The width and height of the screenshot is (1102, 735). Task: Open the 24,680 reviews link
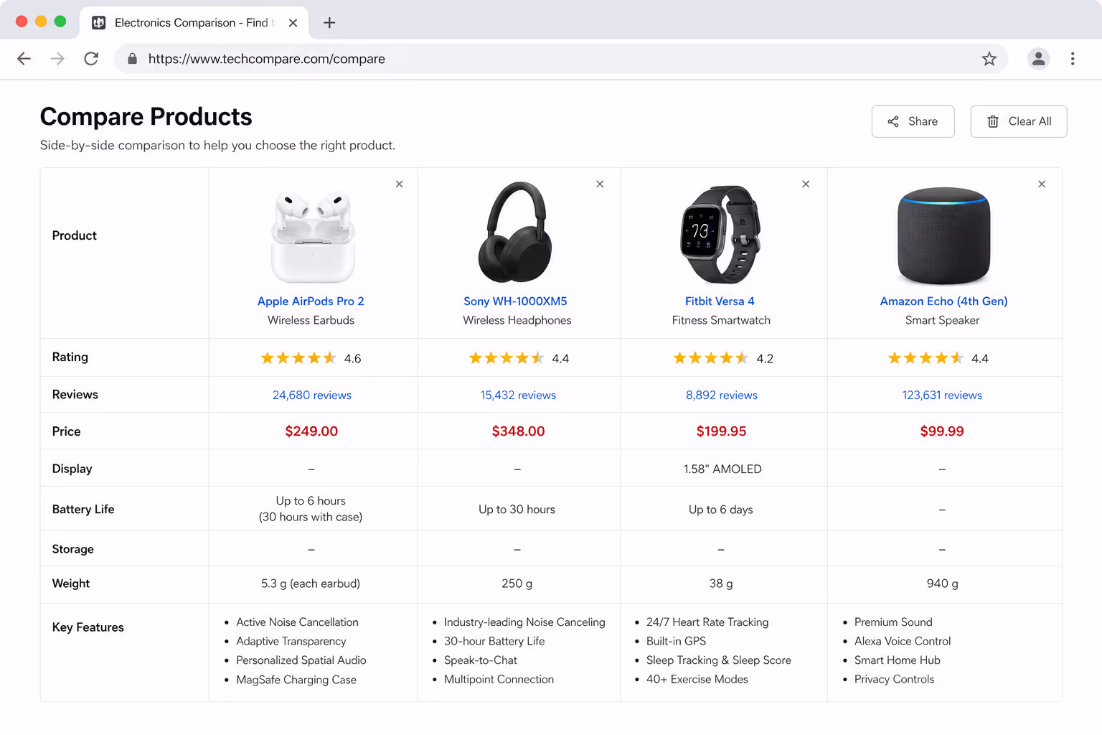(312, 395)
